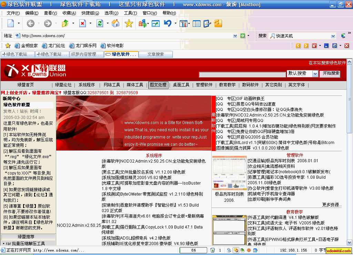Screen dimensions: 353x255
Task: Click the blue Undo arrow icon
Action: pyautogui.click(x=168, y=23)
